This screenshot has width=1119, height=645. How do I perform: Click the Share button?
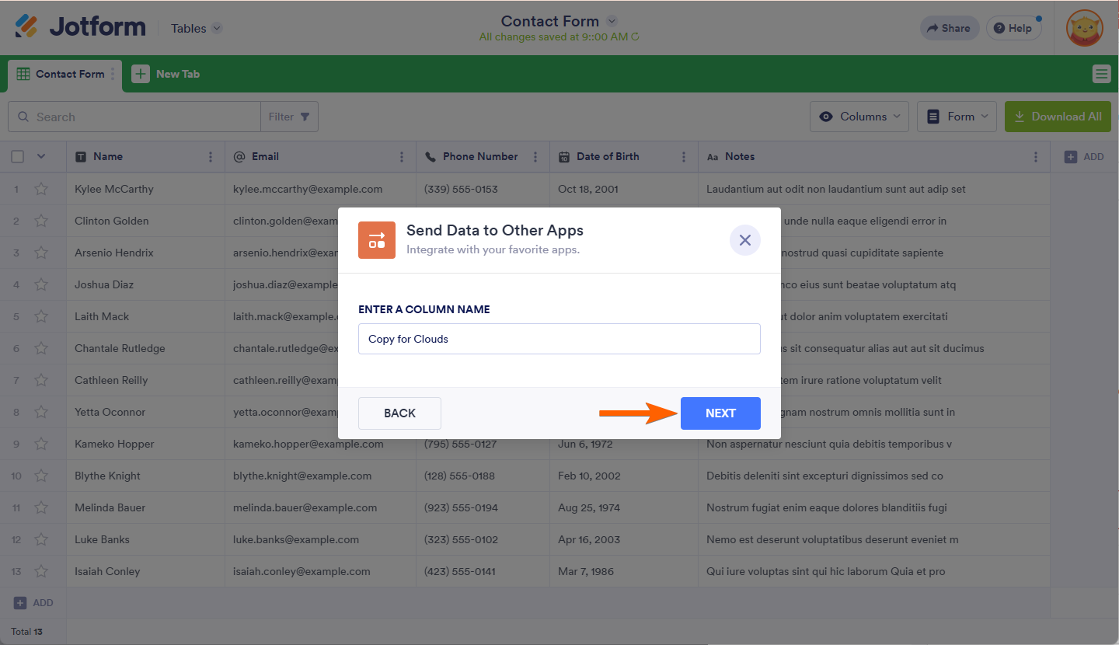[x=949, y=28]
